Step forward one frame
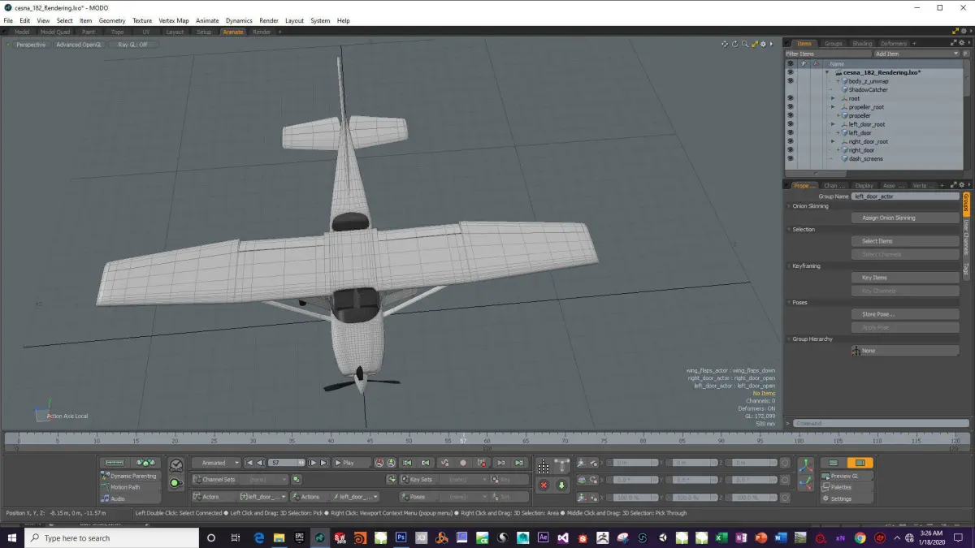 click(313, 463)
